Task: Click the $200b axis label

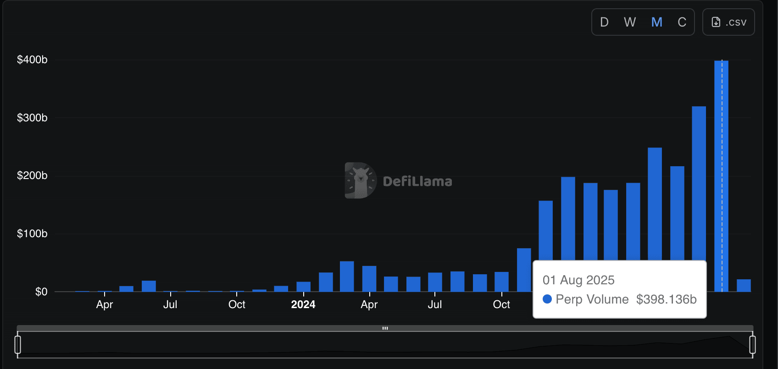Action: coord(32,175)
